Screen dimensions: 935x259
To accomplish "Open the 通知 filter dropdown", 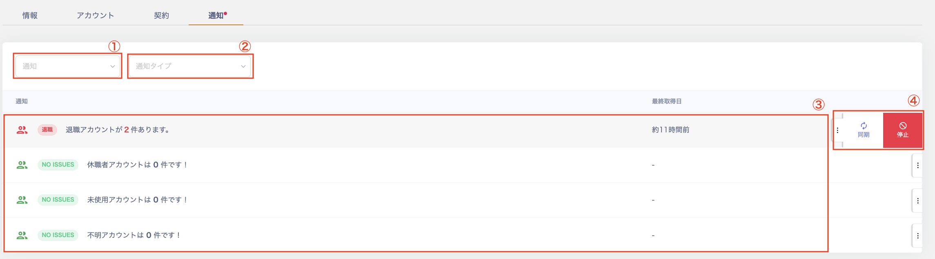I will (x=68, y=66).
